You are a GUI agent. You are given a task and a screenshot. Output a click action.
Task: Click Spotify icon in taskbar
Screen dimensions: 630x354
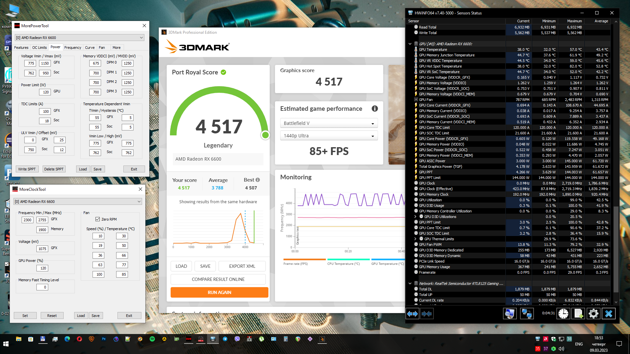pyautogui.click(x=152, y=339)
